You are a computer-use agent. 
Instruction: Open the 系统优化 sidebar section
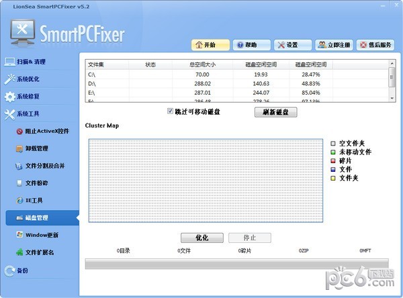(22, 79)
